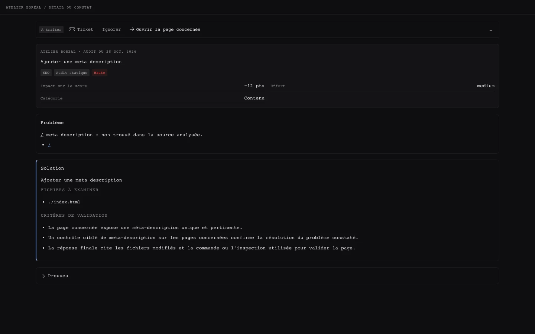This screenshot has width=535, height=334.
Task: Click the '−12 pts' score impact value
Action: coord(254,86)
